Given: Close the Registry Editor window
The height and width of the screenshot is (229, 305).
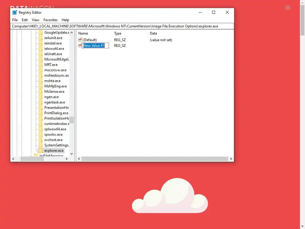Looking at the screenshot, I should 227,12.
